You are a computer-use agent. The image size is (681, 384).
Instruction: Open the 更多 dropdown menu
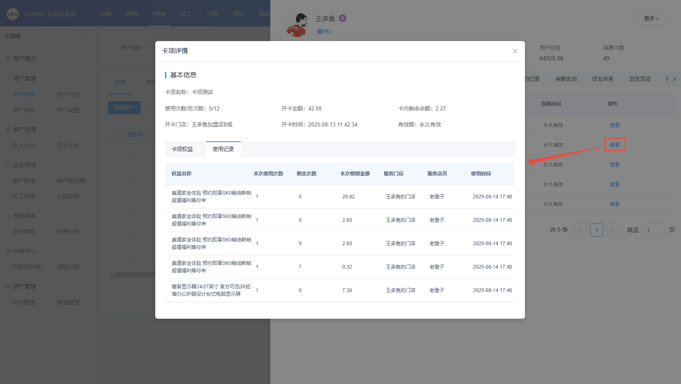[651, 18]
